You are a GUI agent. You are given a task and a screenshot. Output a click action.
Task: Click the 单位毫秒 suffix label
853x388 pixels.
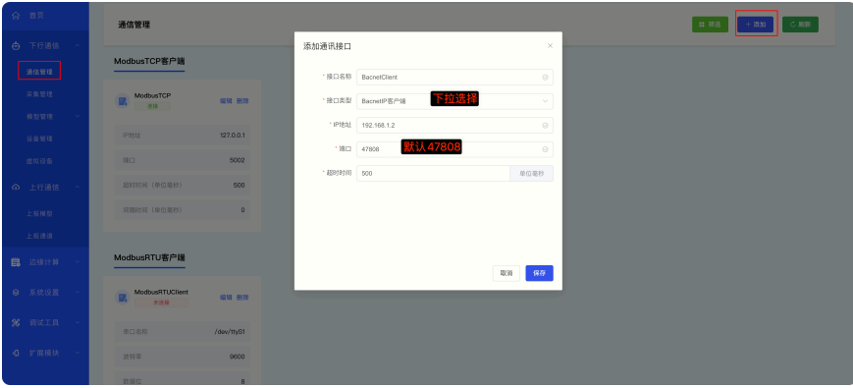[x=531, y=174]
